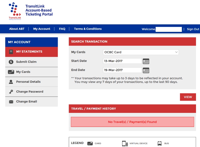Image resolution: width=200 pixels, height=147 pixels.
Task: Click the red VIEW button
Action: [188, 97]
